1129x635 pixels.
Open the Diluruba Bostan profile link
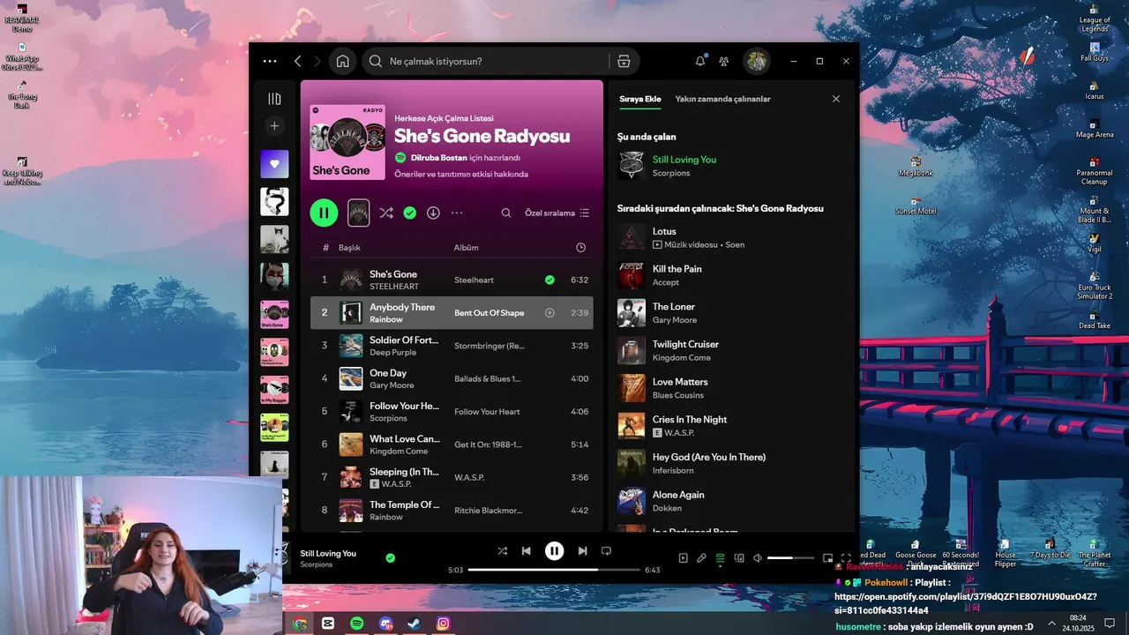click(438, 158)
